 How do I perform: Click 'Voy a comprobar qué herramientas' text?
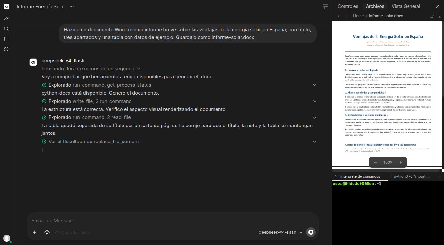(x=127, y=77)
